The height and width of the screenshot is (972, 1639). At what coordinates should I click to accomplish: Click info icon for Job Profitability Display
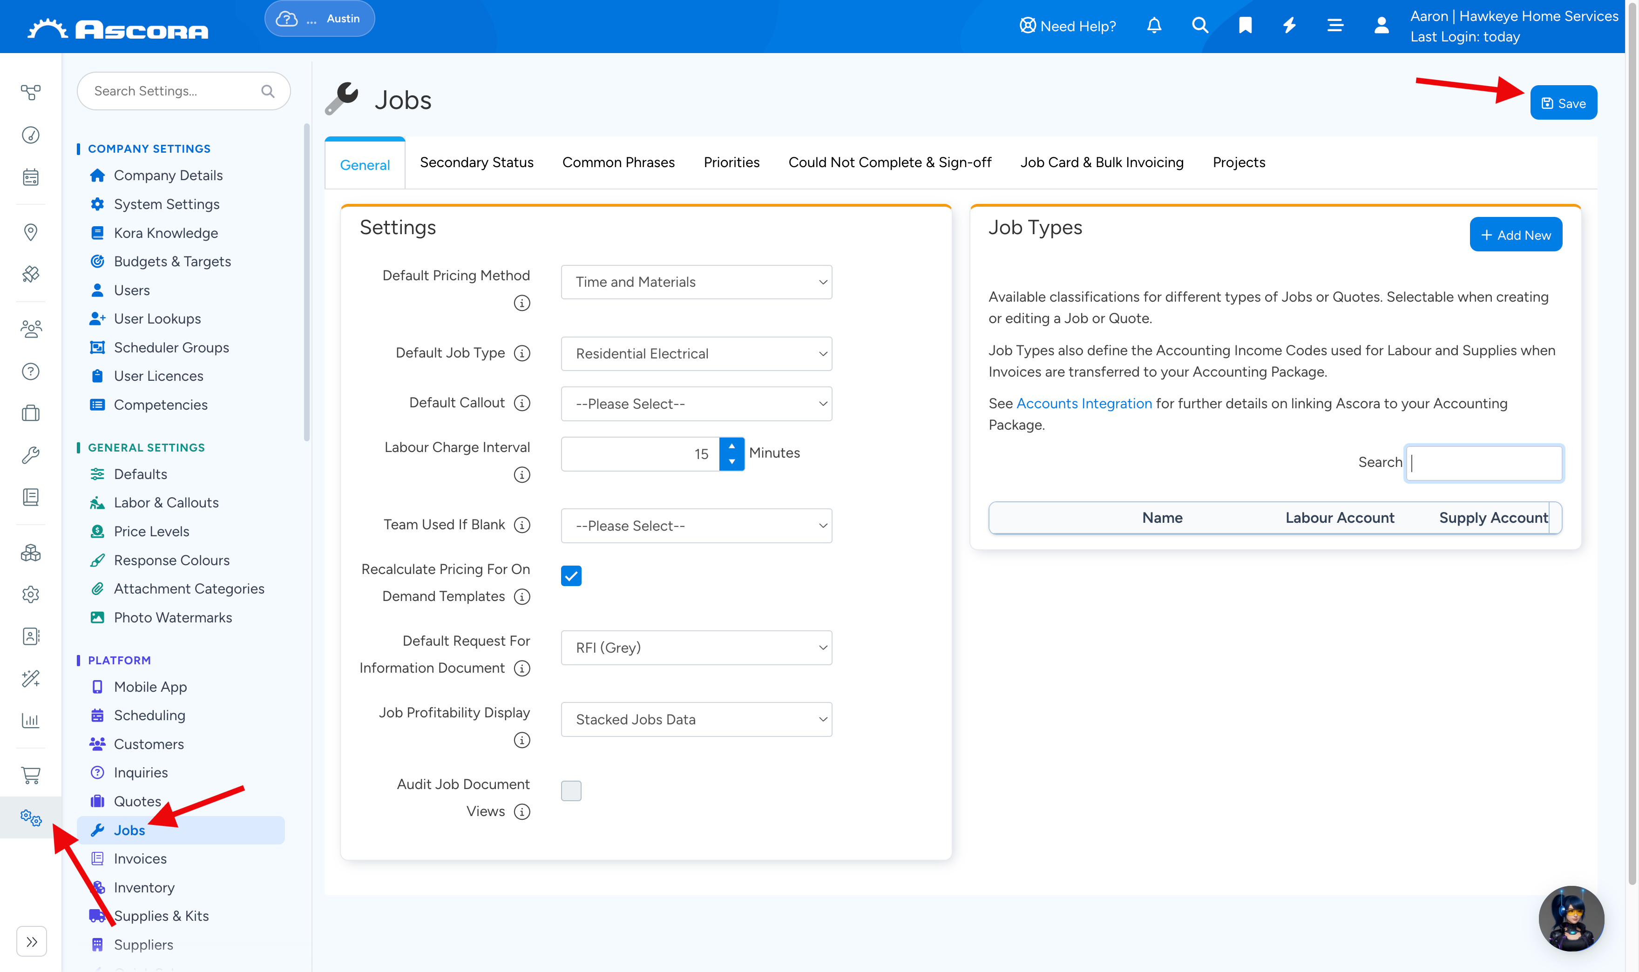click(x=521, y=740)
